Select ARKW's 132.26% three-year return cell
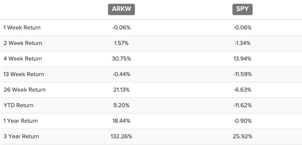302x145 pixels. point(121,136)
